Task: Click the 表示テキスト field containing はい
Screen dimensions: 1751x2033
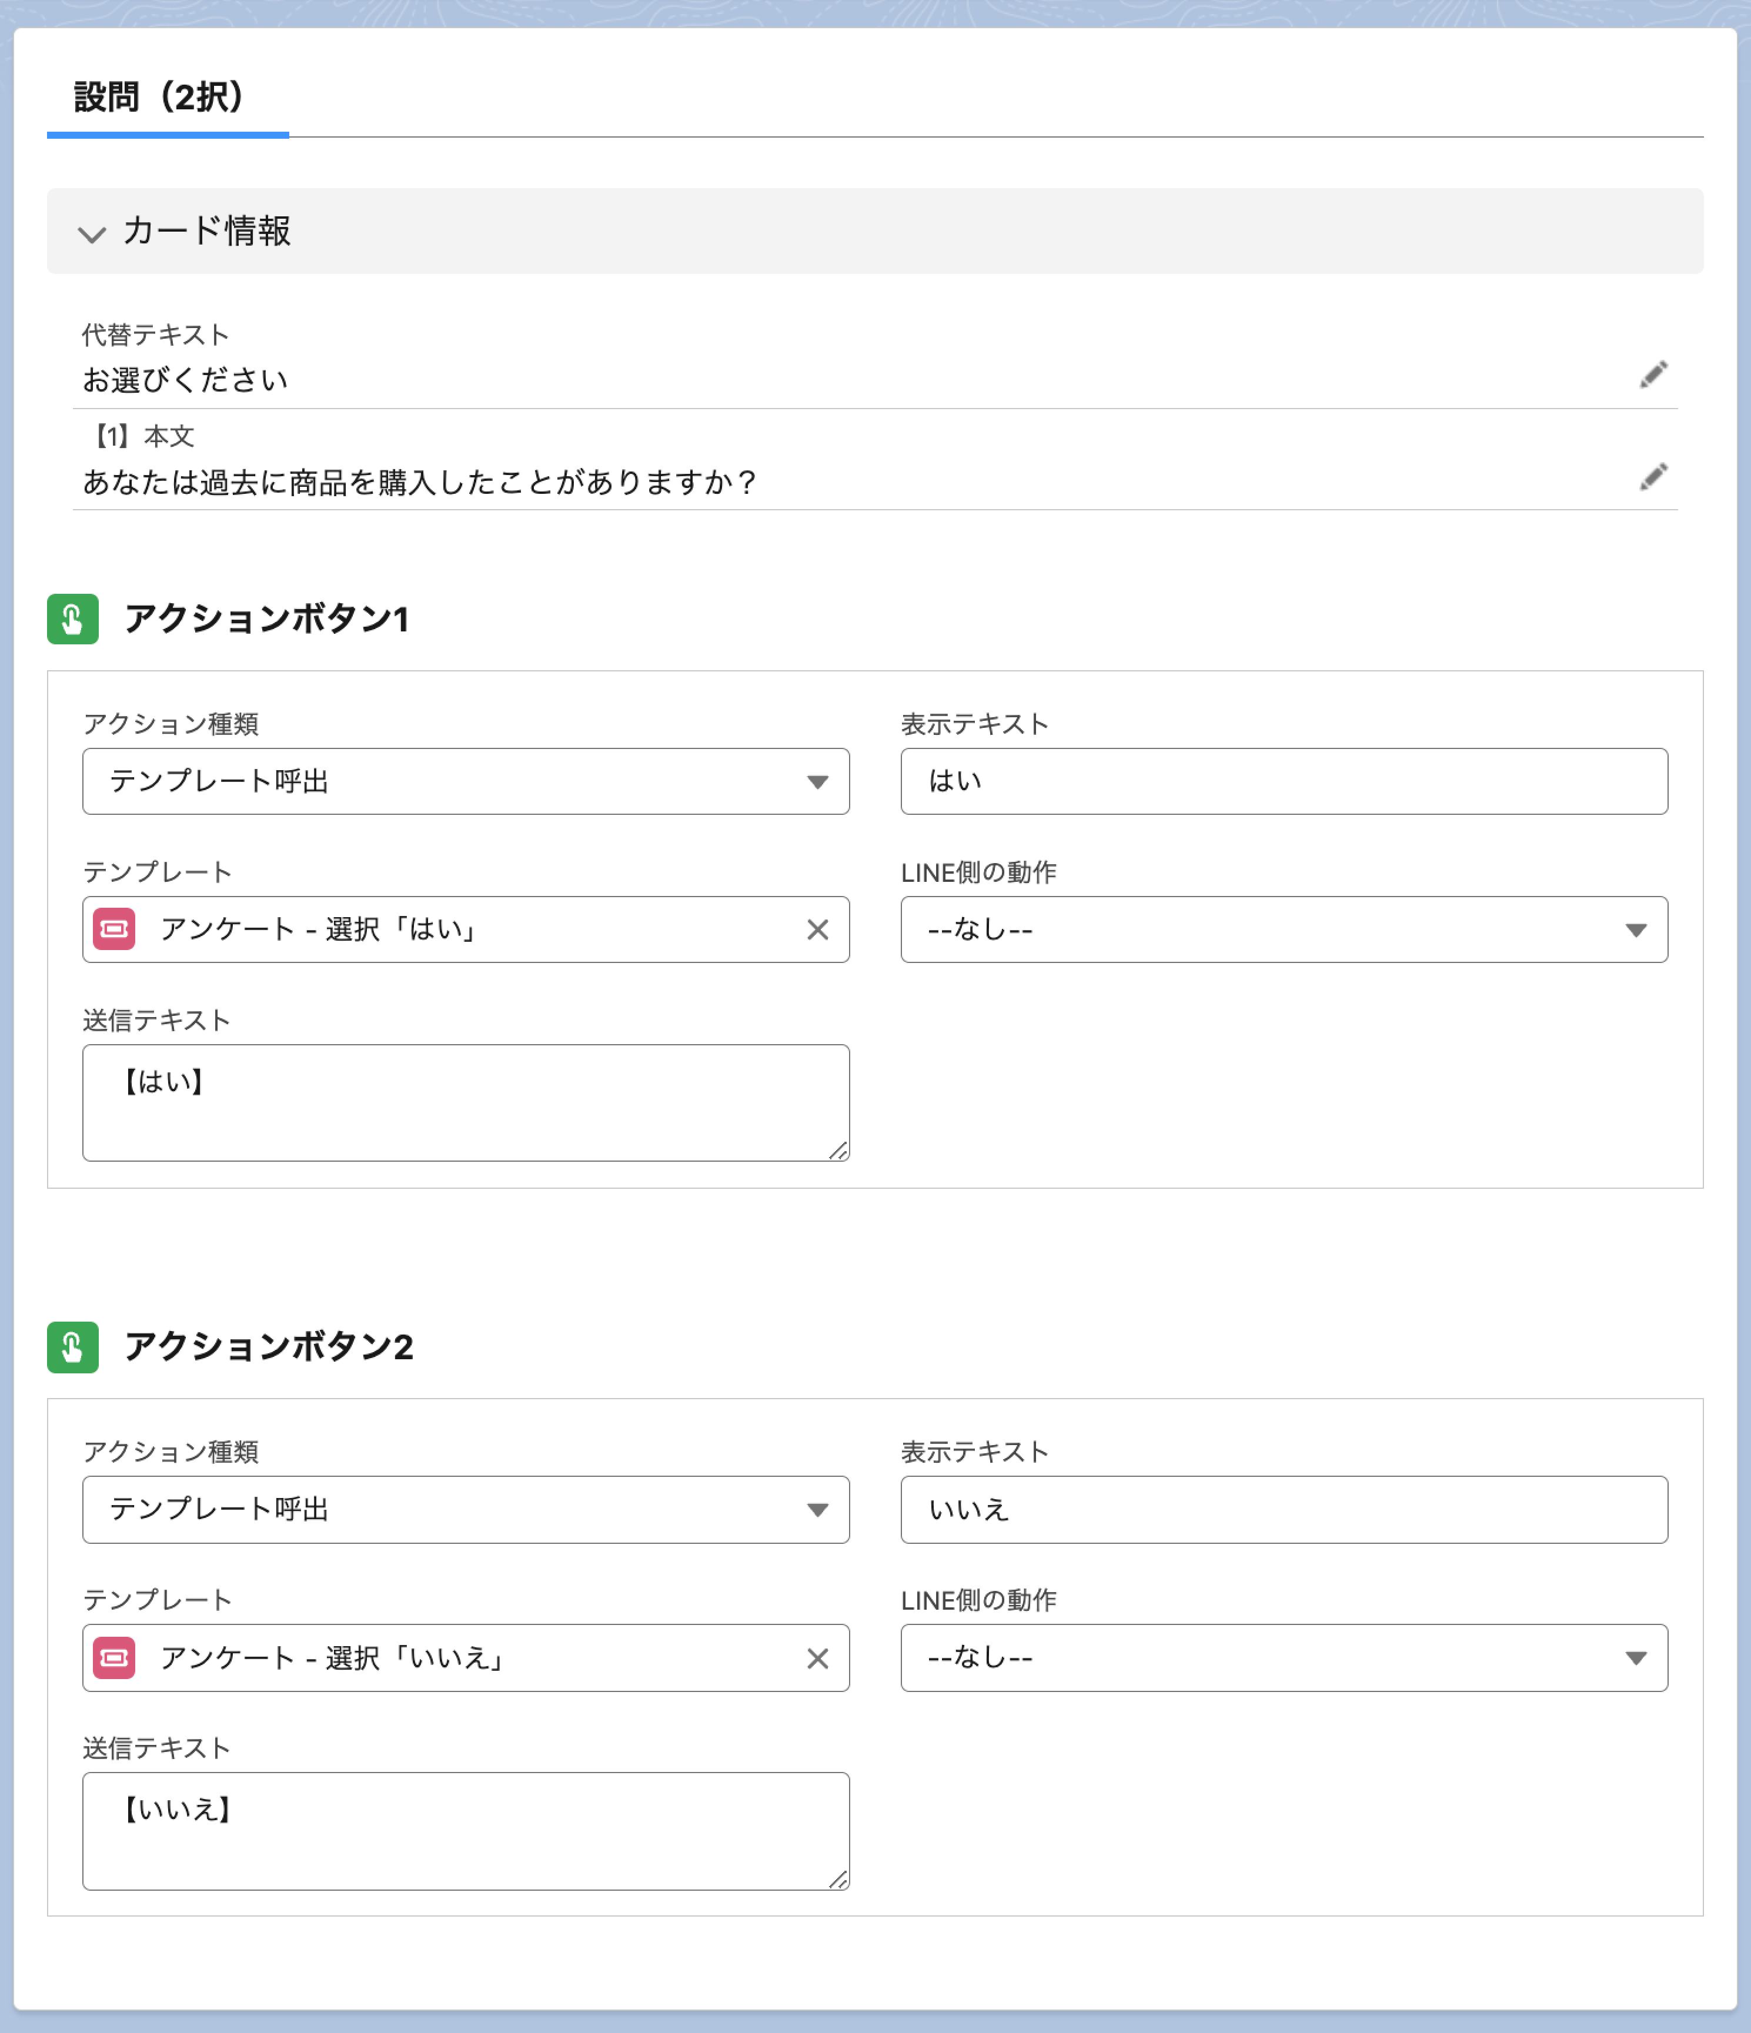Action: coord(1283,781)
